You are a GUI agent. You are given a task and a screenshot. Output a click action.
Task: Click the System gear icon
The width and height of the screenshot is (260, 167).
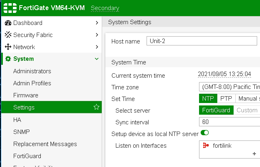pyautogui.click(x=8, y=59)
